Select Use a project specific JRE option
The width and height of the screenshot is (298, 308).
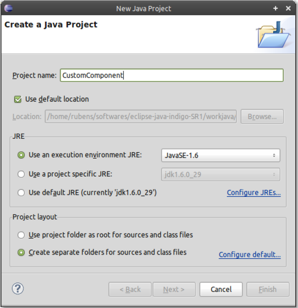(x=21, y=174)
